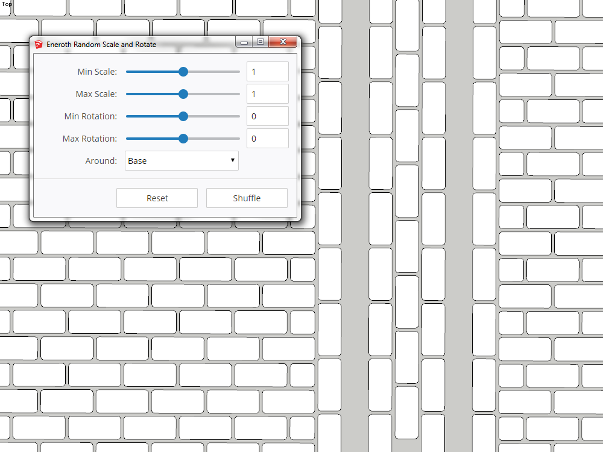Screen dimensions: 603x452
Task: Click the Max Rotation slider handle
Action: point(183,139)
